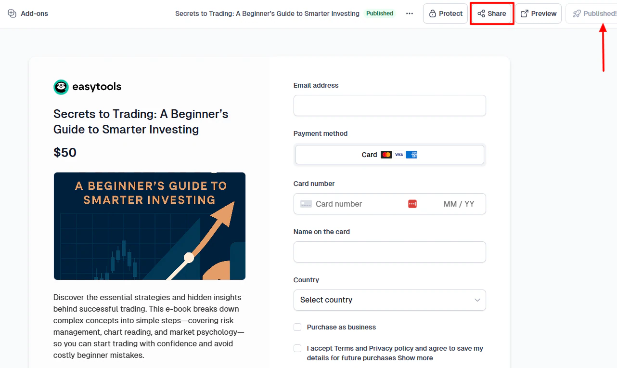This screenshot has width=617, height=368.
Task: Click the Email address label
Action: point(316,85)
